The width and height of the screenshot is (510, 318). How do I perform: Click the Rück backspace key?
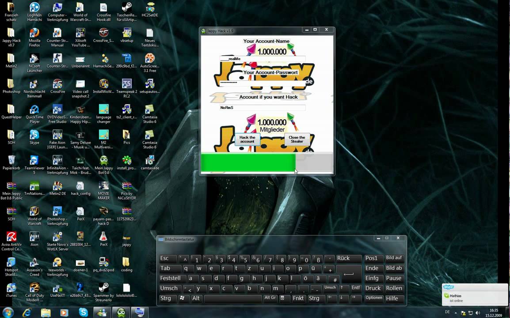pyautogui.click(x=348, y=258)
